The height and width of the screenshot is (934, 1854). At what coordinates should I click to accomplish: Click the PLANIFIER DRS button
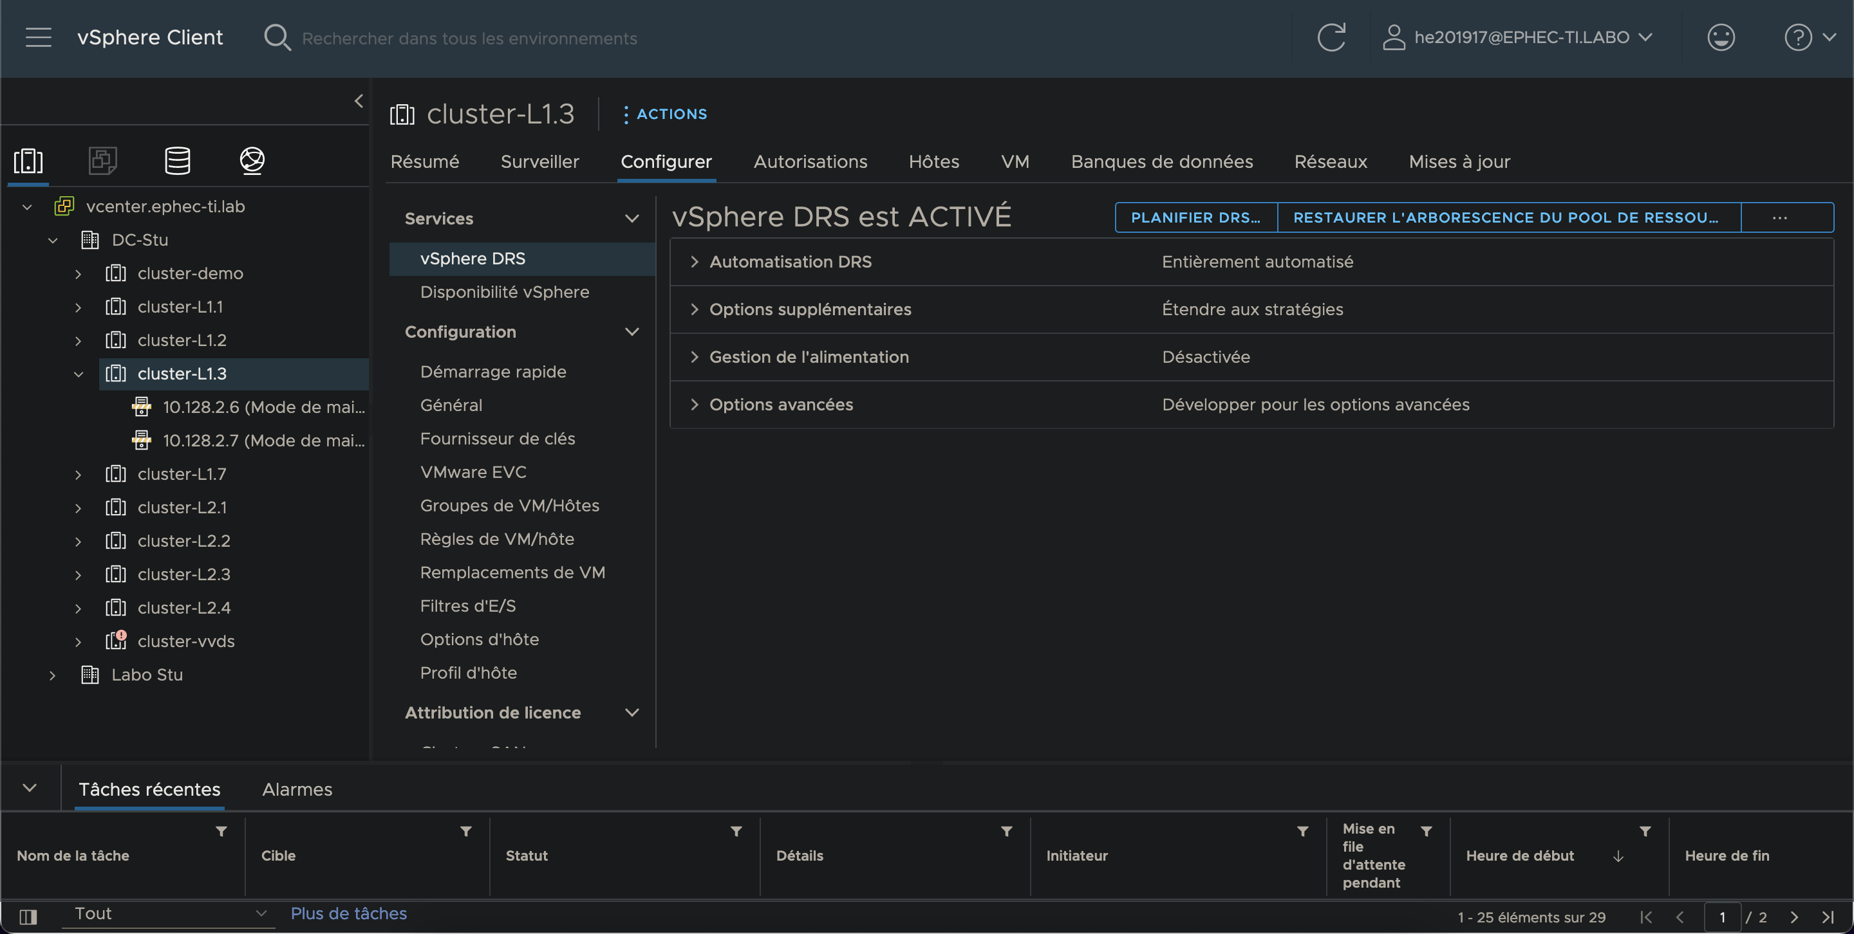[1195, 218]
